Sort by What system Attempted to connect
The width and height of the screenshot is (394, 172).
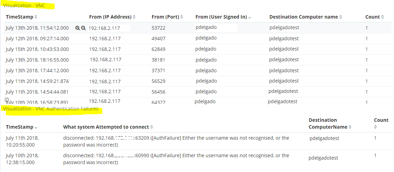tap(152, 127)
